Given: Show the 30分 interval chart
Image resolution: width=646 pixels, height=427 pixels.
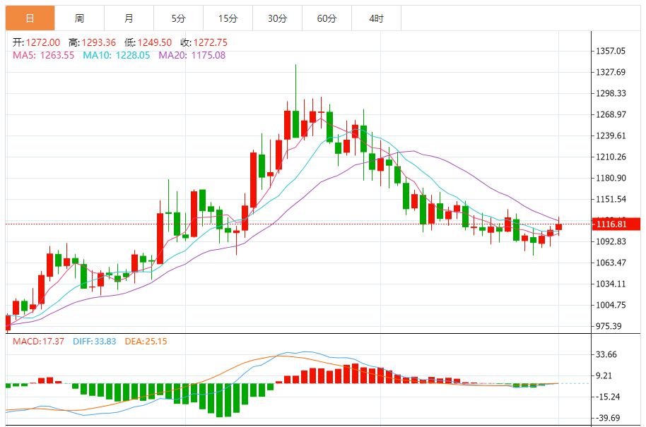Looking at the screenshot, I should pos(277,18).
